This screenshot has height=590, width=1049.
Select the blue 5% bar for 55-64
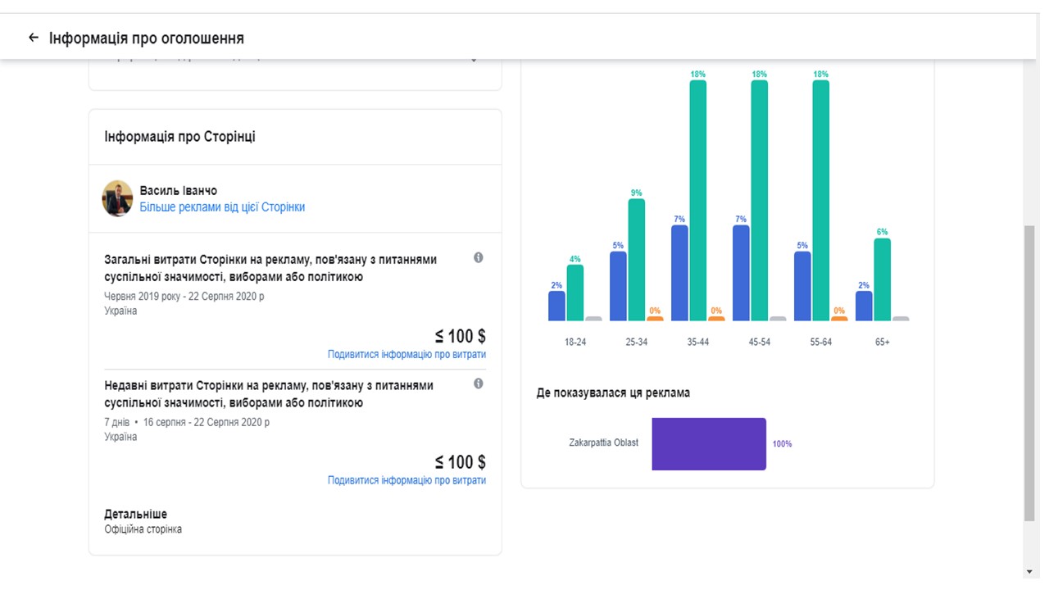coord(802,286)
